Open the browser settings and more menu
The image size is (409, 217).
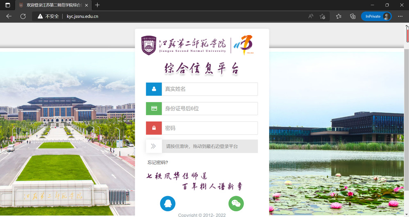tap(400, 16)
